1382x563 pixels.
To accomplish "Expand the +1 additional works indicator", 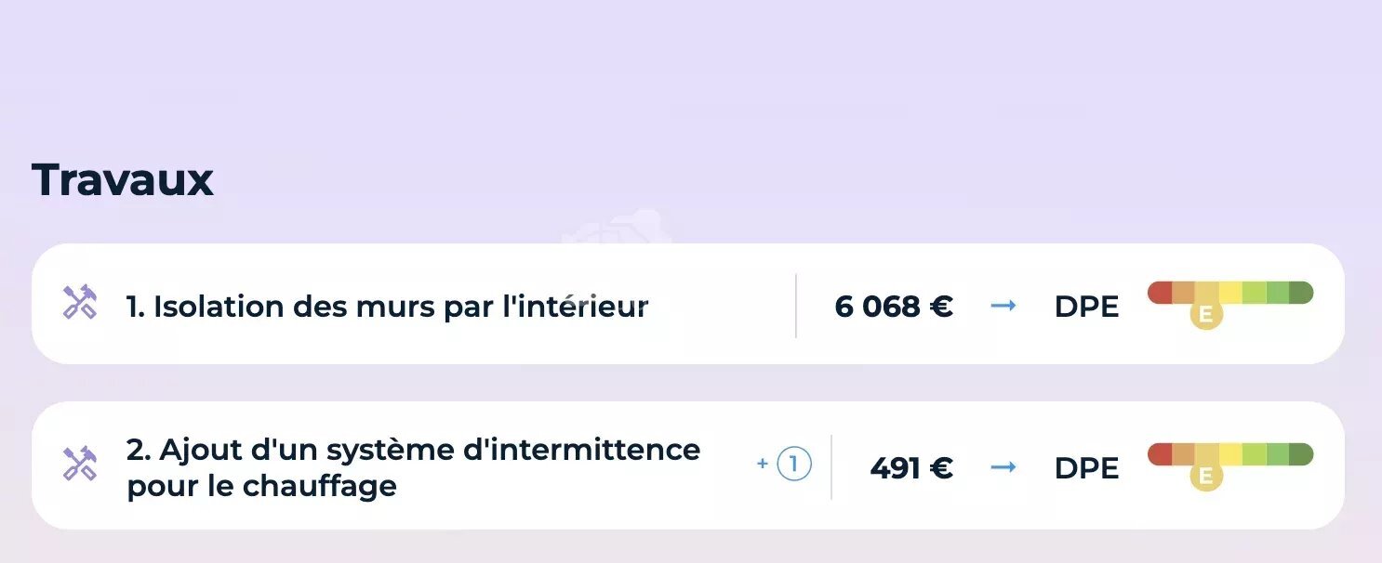I will 784,465.
